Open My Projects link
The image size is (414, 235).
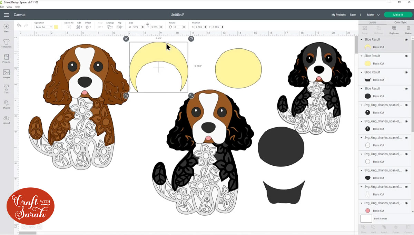click(338, 15)
